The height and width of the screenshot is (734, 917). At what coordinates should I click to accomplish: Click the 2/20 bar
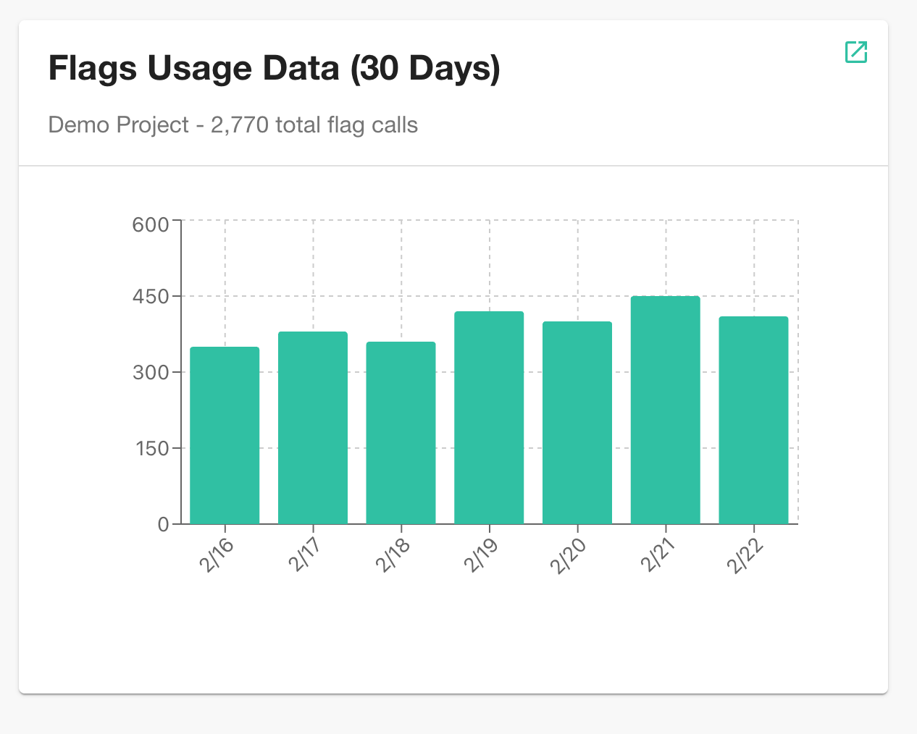tap(577, 420)
